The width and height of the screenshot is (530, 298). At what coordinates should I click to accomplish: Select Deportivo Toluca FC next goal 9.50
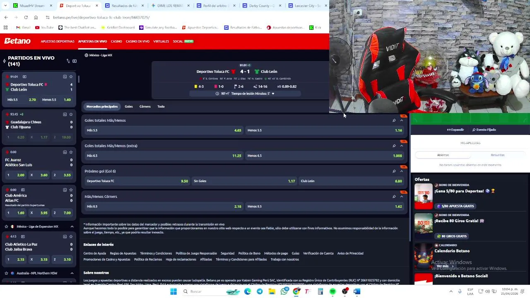click(137, 181)
